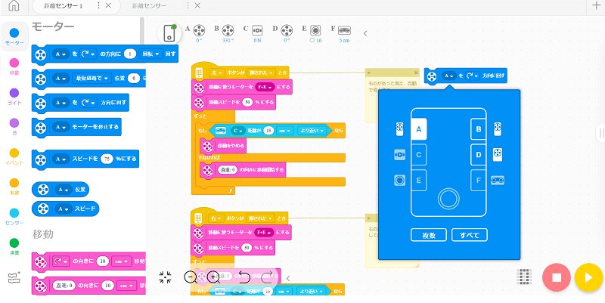Open the extensions icon below categories

[x=14, y=277]
